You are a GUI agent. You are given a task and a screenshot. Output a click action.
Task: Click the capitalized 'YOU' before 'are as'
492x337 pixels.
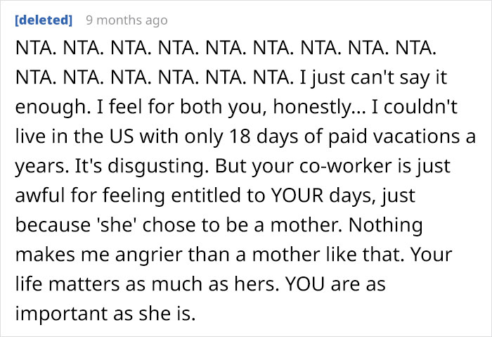[304, 284]
